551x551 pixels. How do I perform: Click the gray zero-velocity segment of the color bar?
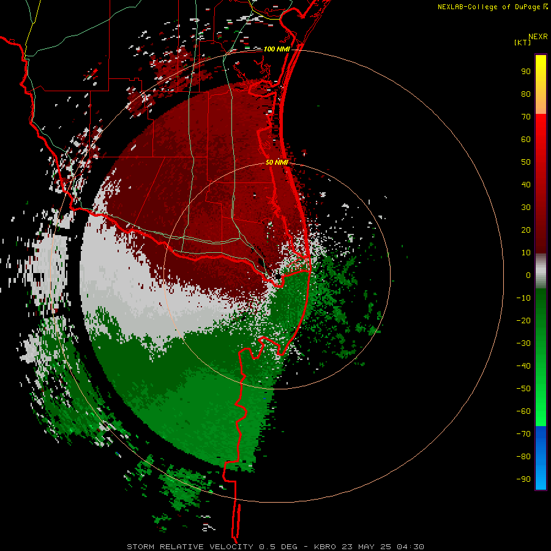[x=541, y=271]
